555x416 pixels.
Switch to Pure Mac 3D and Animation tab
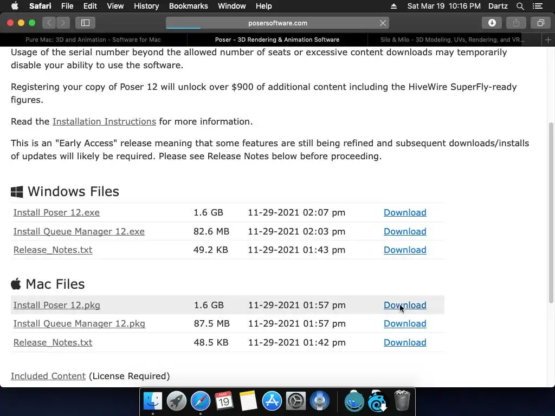point(93,40)
